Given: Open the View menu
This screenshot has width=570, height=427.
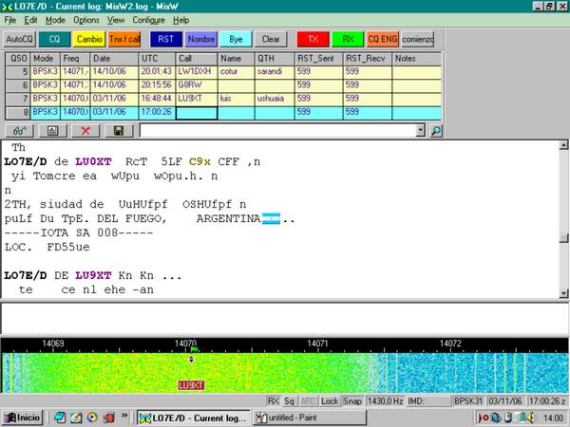Looking at the screenshot, I should [116, 20].
